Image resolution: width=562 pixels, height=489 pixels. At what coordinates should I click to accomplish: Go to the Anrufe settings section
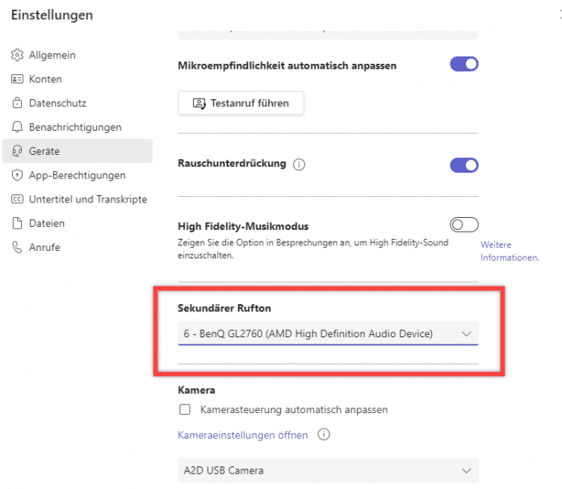[x=44, y=248]
